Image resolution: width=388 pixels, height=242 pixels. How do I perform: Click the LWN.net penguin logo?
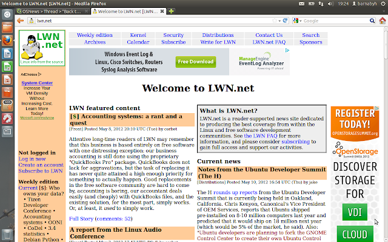[x=42, y=48]
